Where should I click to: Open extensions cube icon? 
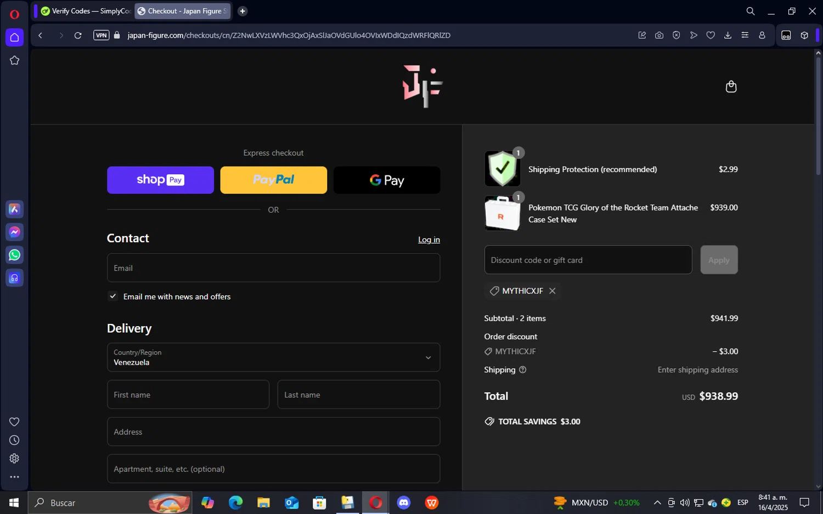click(804, 35)
